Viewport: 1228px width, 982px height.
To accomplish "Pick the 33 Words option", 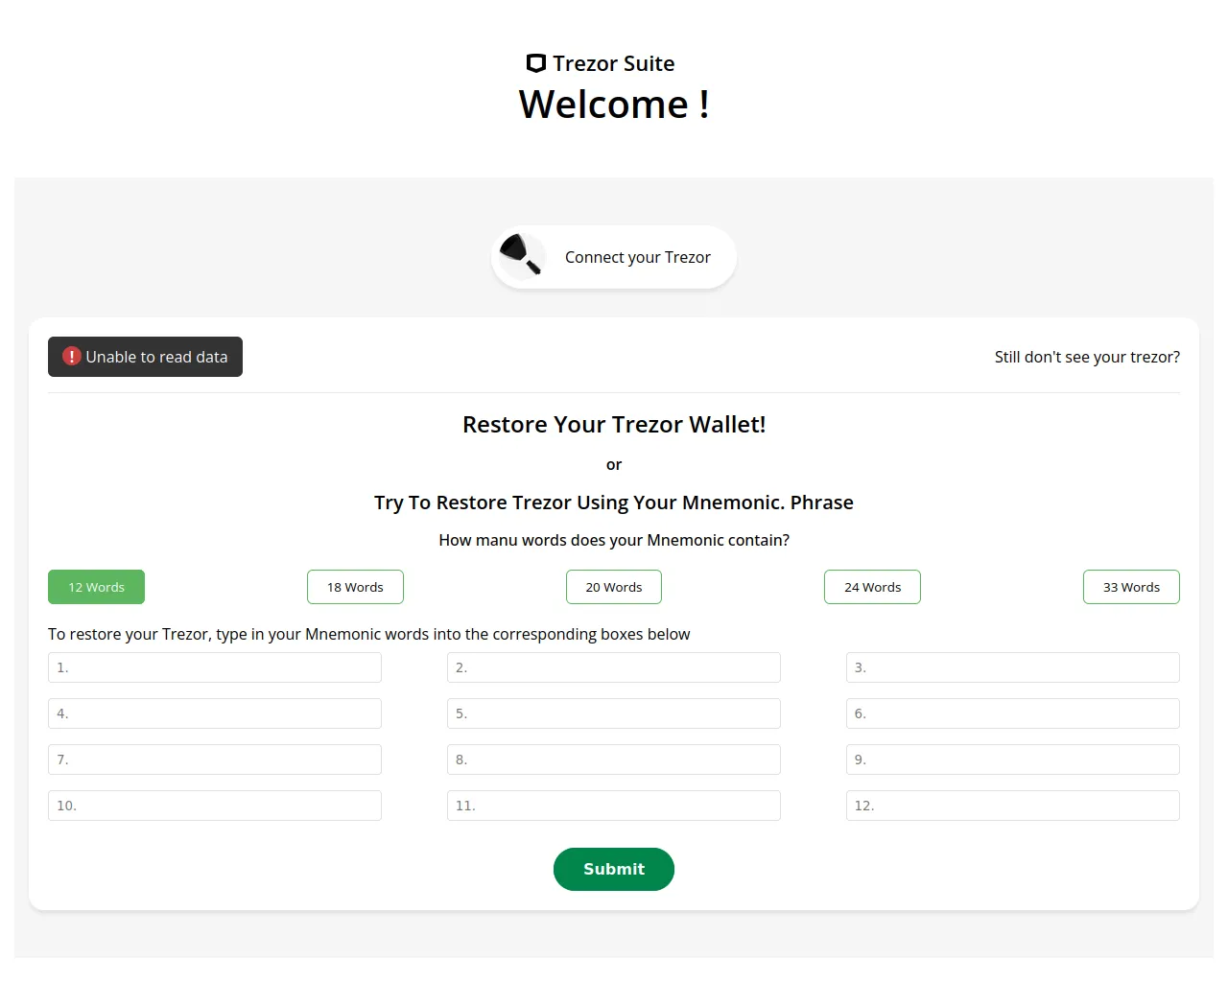I will tap(1131, 587).
